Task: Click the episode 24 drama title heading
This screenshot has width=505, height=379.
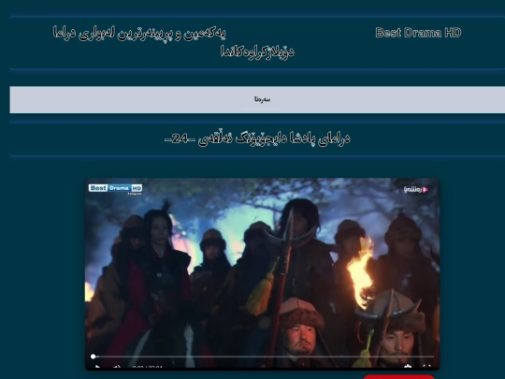Action: [257, 138]
